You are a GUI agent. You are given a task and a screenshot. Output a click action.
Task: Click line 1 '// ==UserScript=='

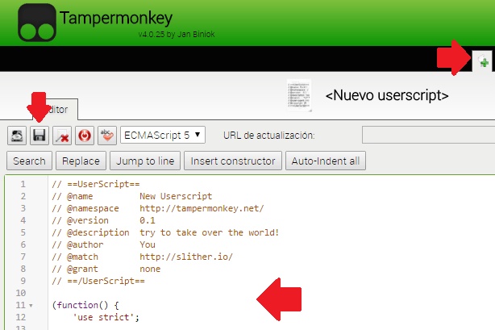point(96,184)
